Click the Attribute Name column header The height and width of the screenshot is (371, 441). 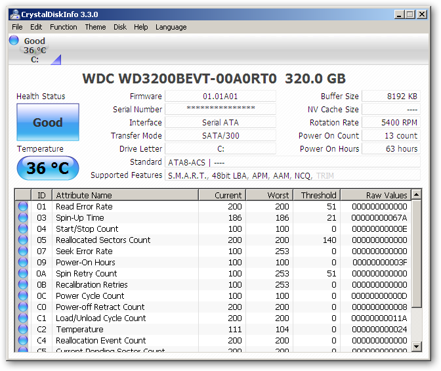tap(125, 195)
